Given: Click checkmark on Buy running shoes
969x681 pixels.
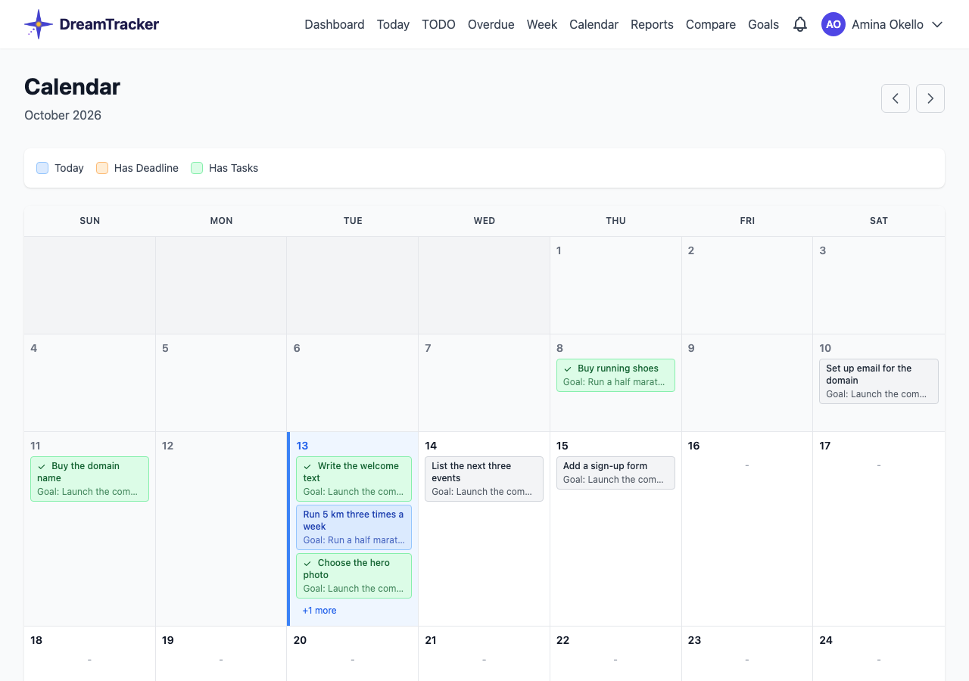Looking at the screenshot, I should (x=568, y=368).
